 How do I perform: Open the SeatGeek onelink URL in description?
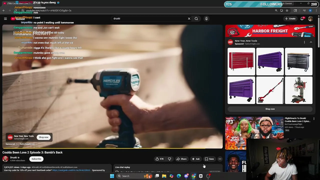[x=71, y=170]
